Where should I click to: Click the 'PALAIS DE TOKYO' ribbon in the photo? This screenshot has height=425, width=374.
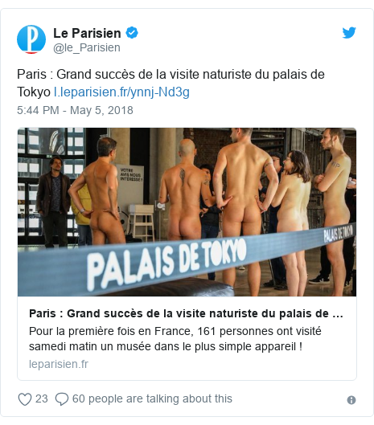point(187,260)
